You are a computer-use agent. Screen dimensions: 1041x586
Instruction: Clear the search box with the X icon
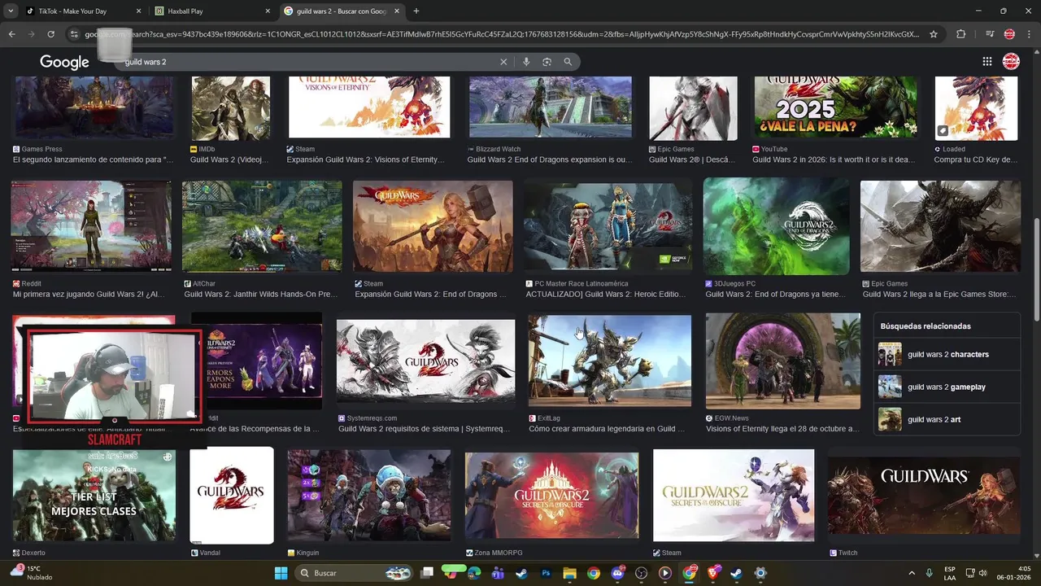click(x=503, y=62)
